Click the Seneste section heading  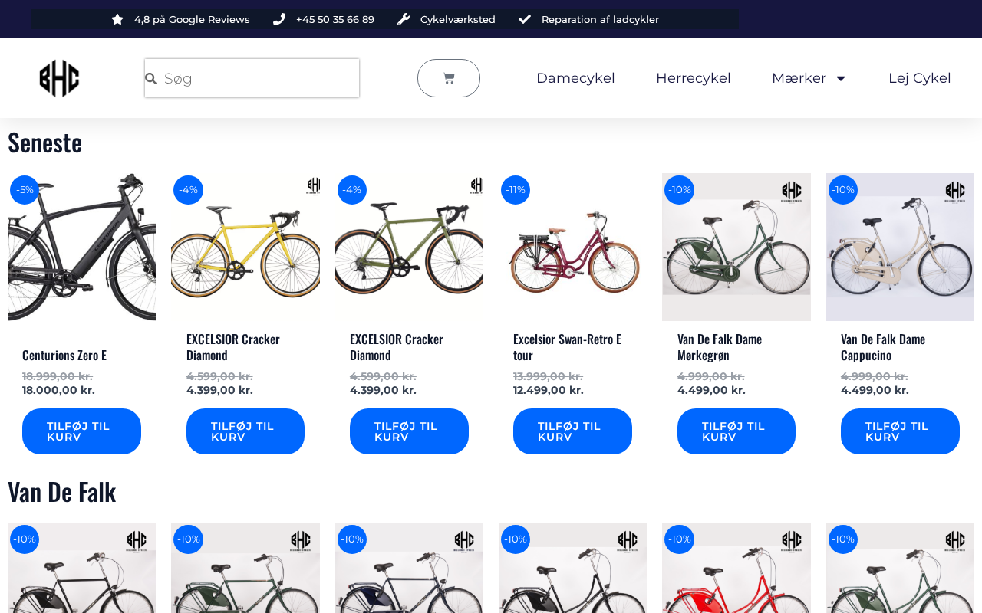(44, 143)
